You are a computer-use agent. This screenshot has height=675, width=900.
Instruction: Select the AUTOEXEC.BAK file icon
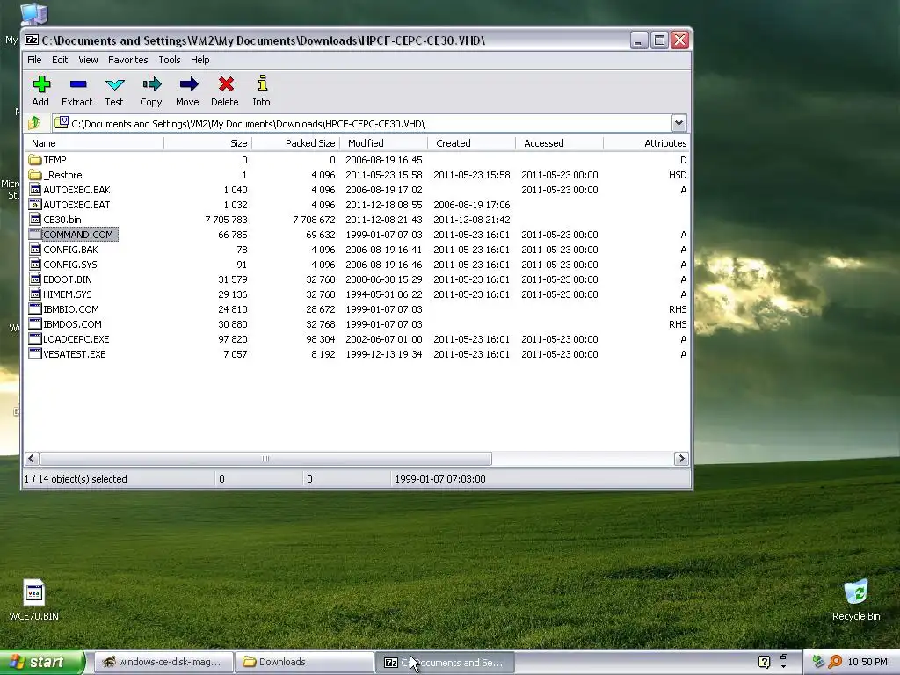[35, 190]
